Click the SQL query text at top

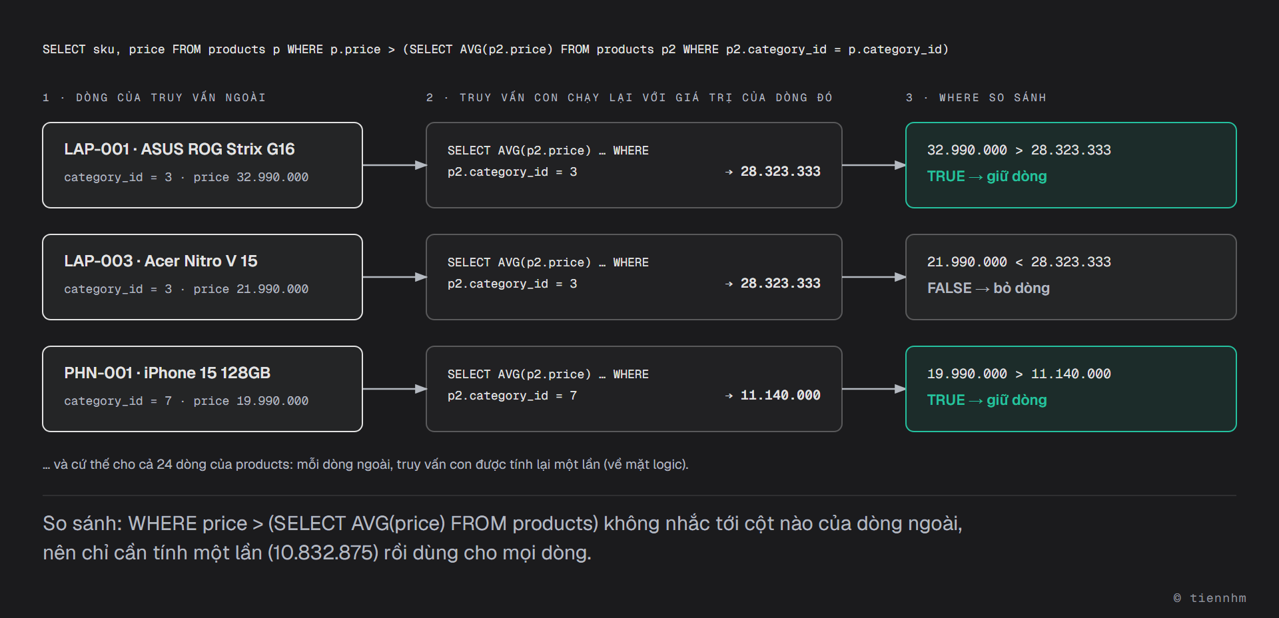(x=495, y=49)
